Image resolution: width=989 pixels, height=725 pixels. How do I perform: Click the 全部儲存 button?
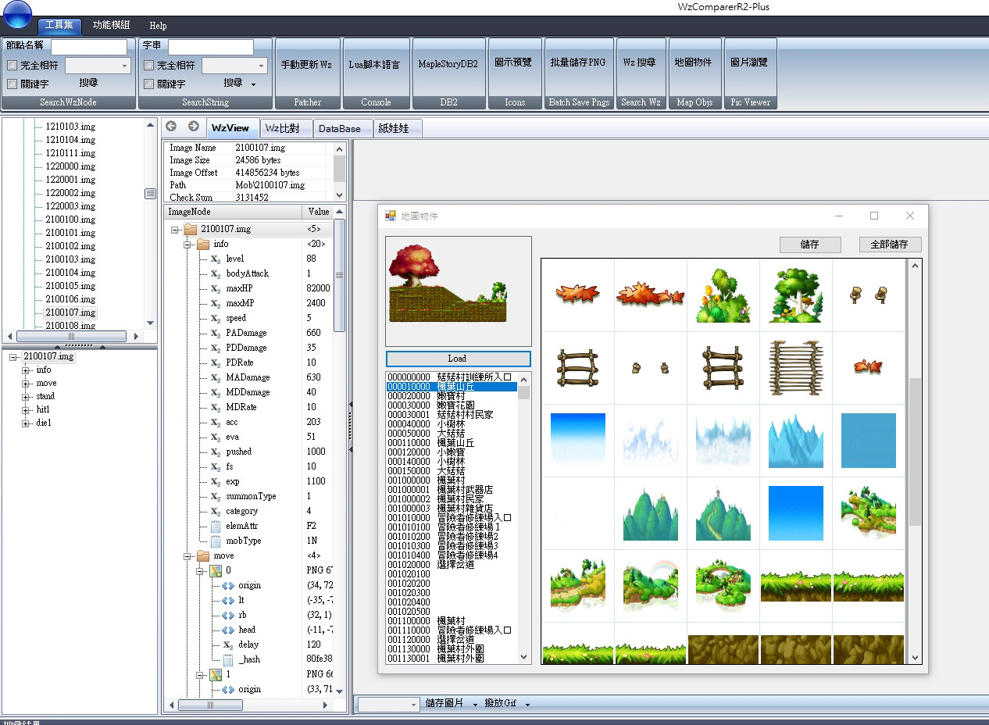coord(890,245)
